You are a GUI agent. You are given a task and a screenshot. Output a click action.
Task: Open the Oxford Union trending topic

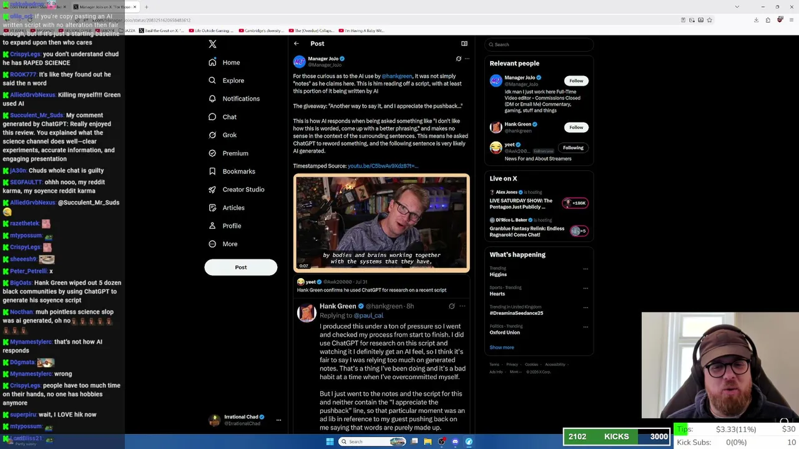pyautogui.click(x=505, y=332)
